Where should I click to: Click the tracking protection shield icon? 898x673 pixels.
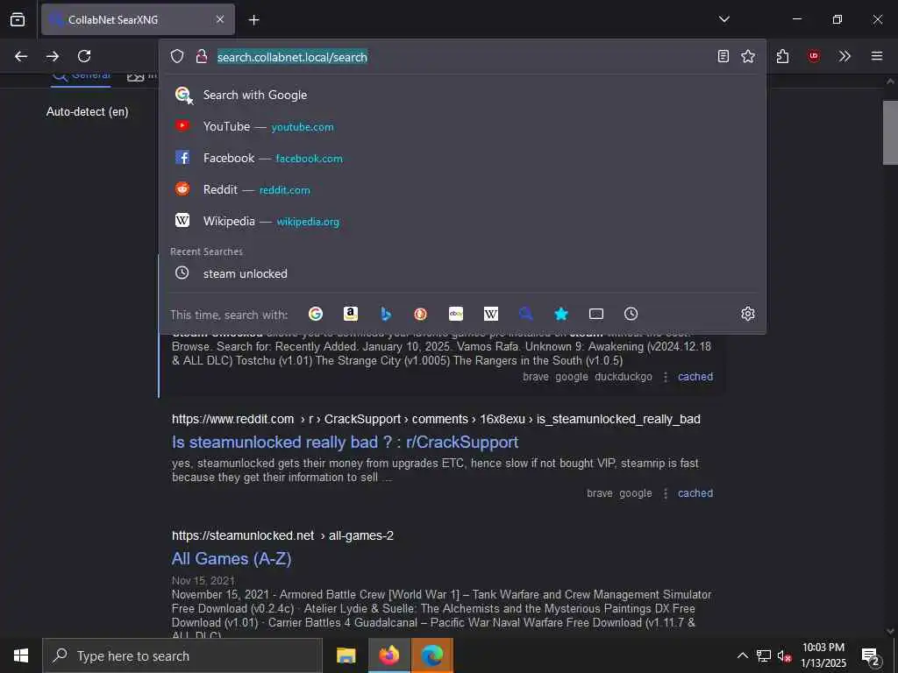[177, 56]
